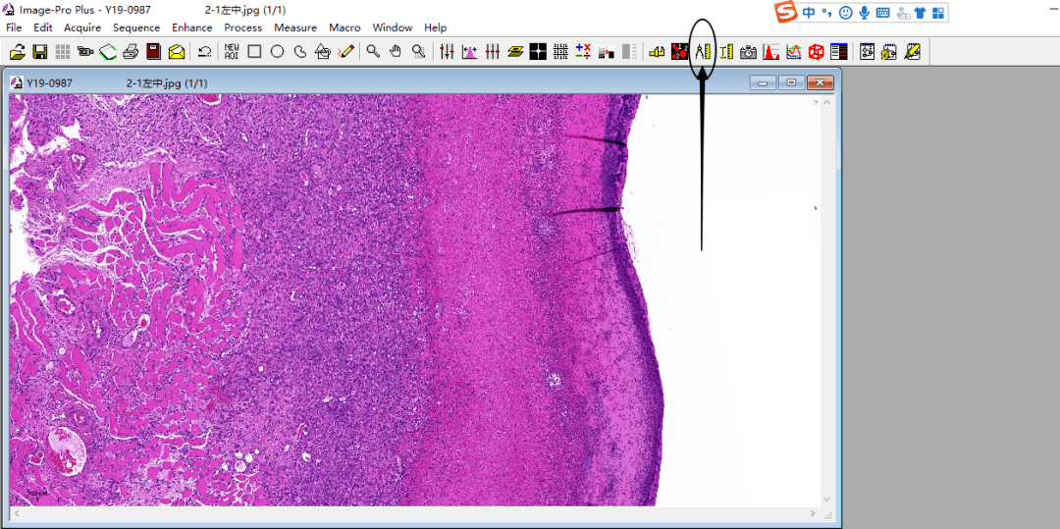Activate the magnifying glass zoom tool
This screenshot has height=529, width=1060.
click(373, 52)
